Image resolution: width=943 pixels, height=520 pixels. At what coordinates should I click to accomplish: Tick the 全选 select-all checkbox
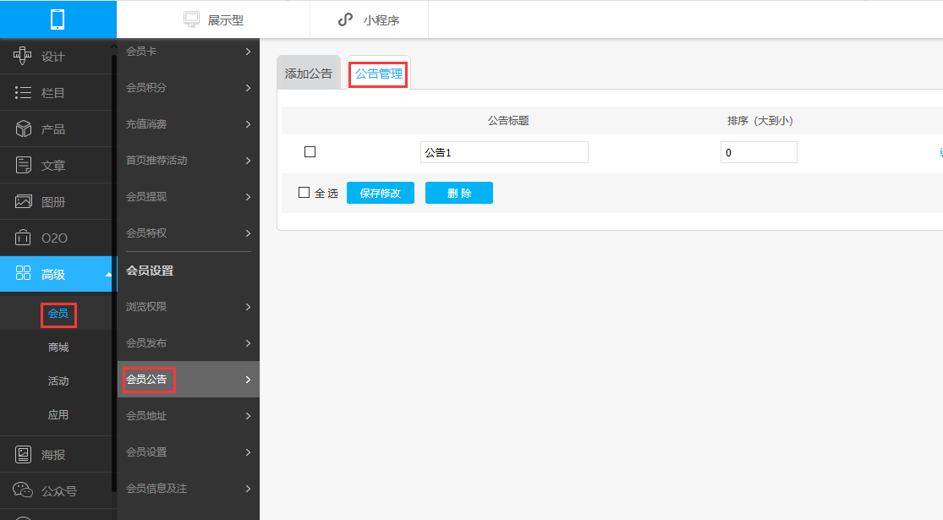click(x=304, y=193)
